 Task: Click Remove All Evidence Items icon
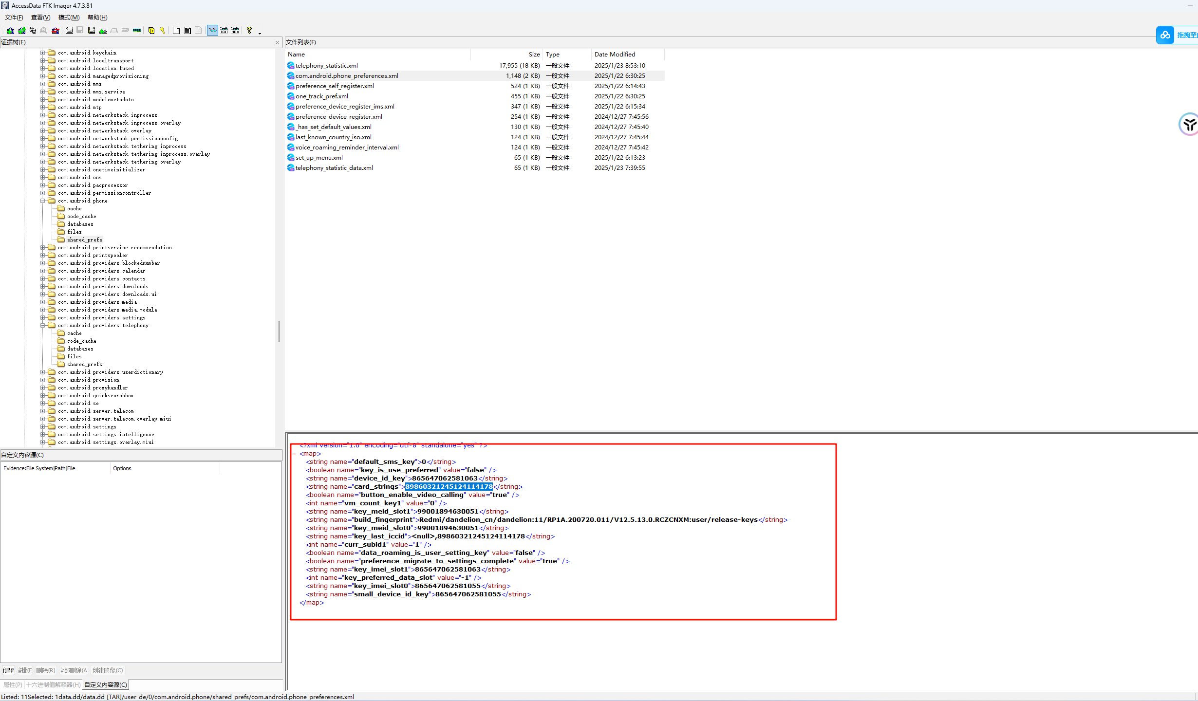[56, 30]
